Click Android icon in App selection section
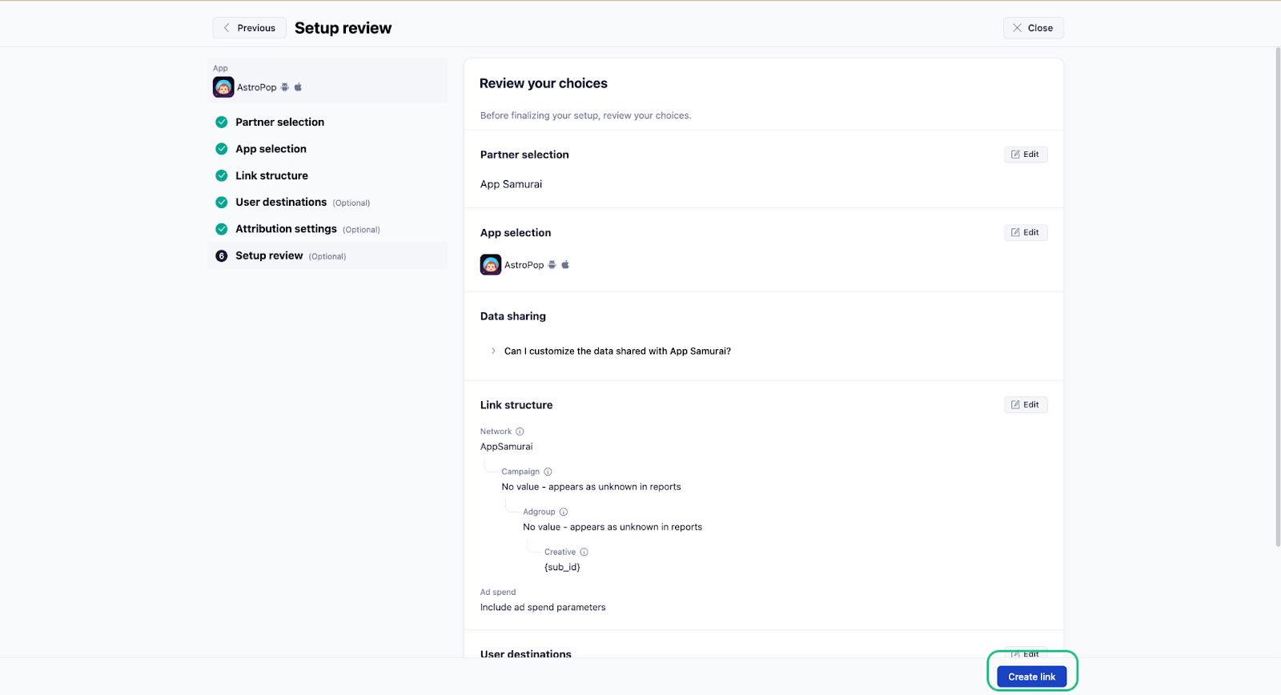 pos(552,265)
